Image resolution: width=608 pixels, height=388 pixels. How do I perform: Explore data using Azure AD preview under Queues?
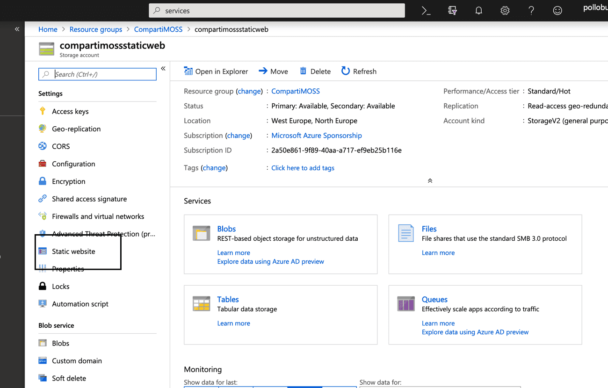pyautogui.click(x=475, y=332)
